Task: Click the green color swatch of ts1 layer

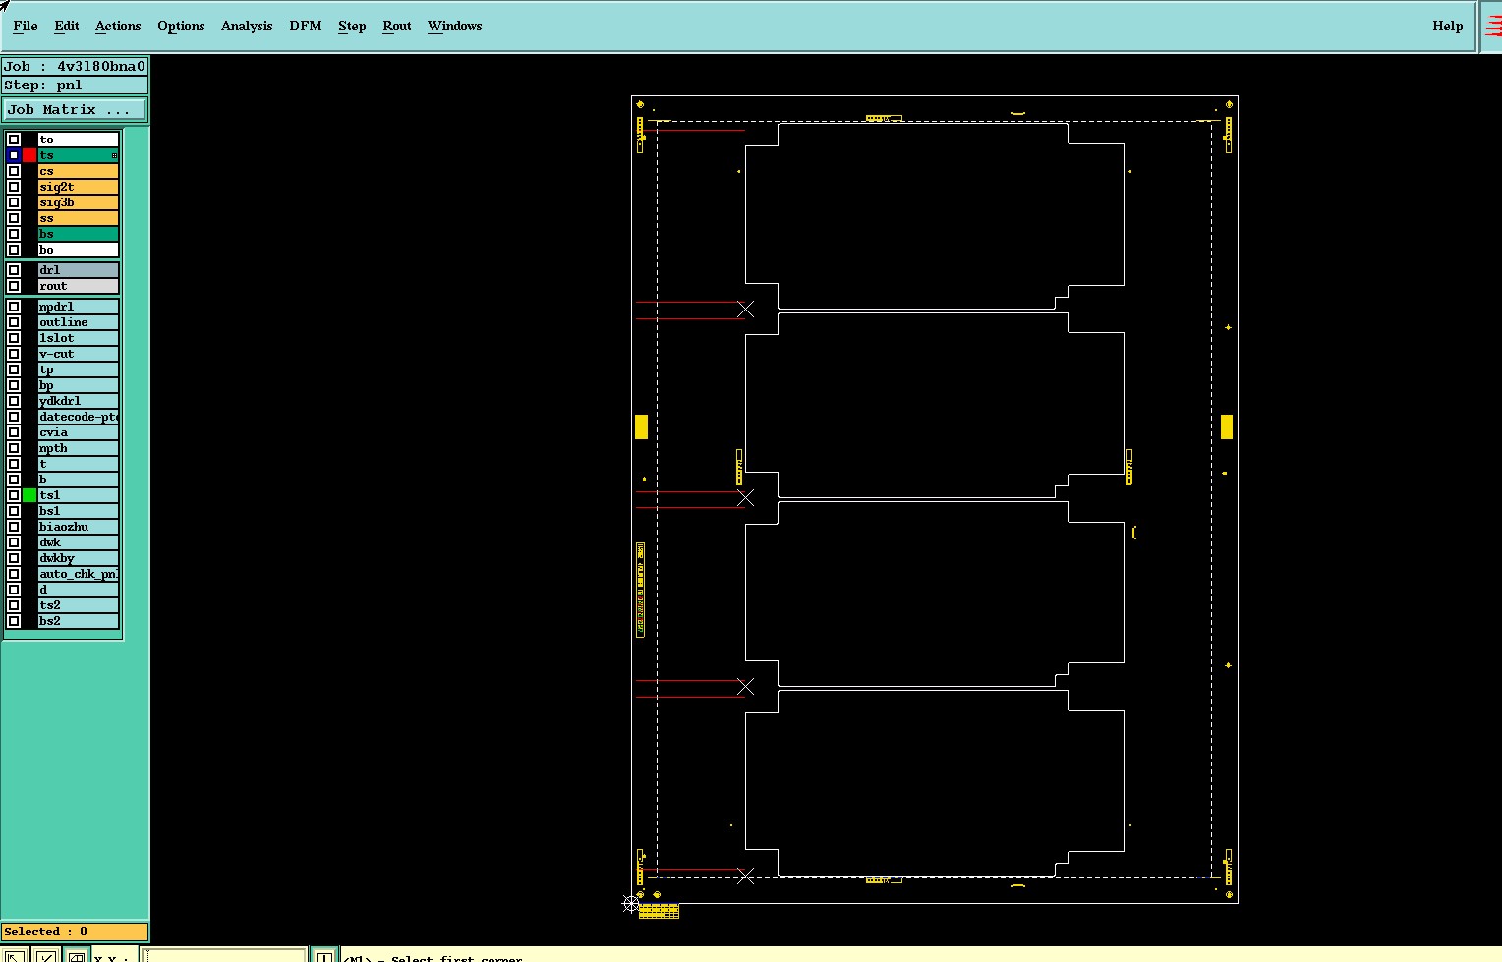Action: (29, 495)
